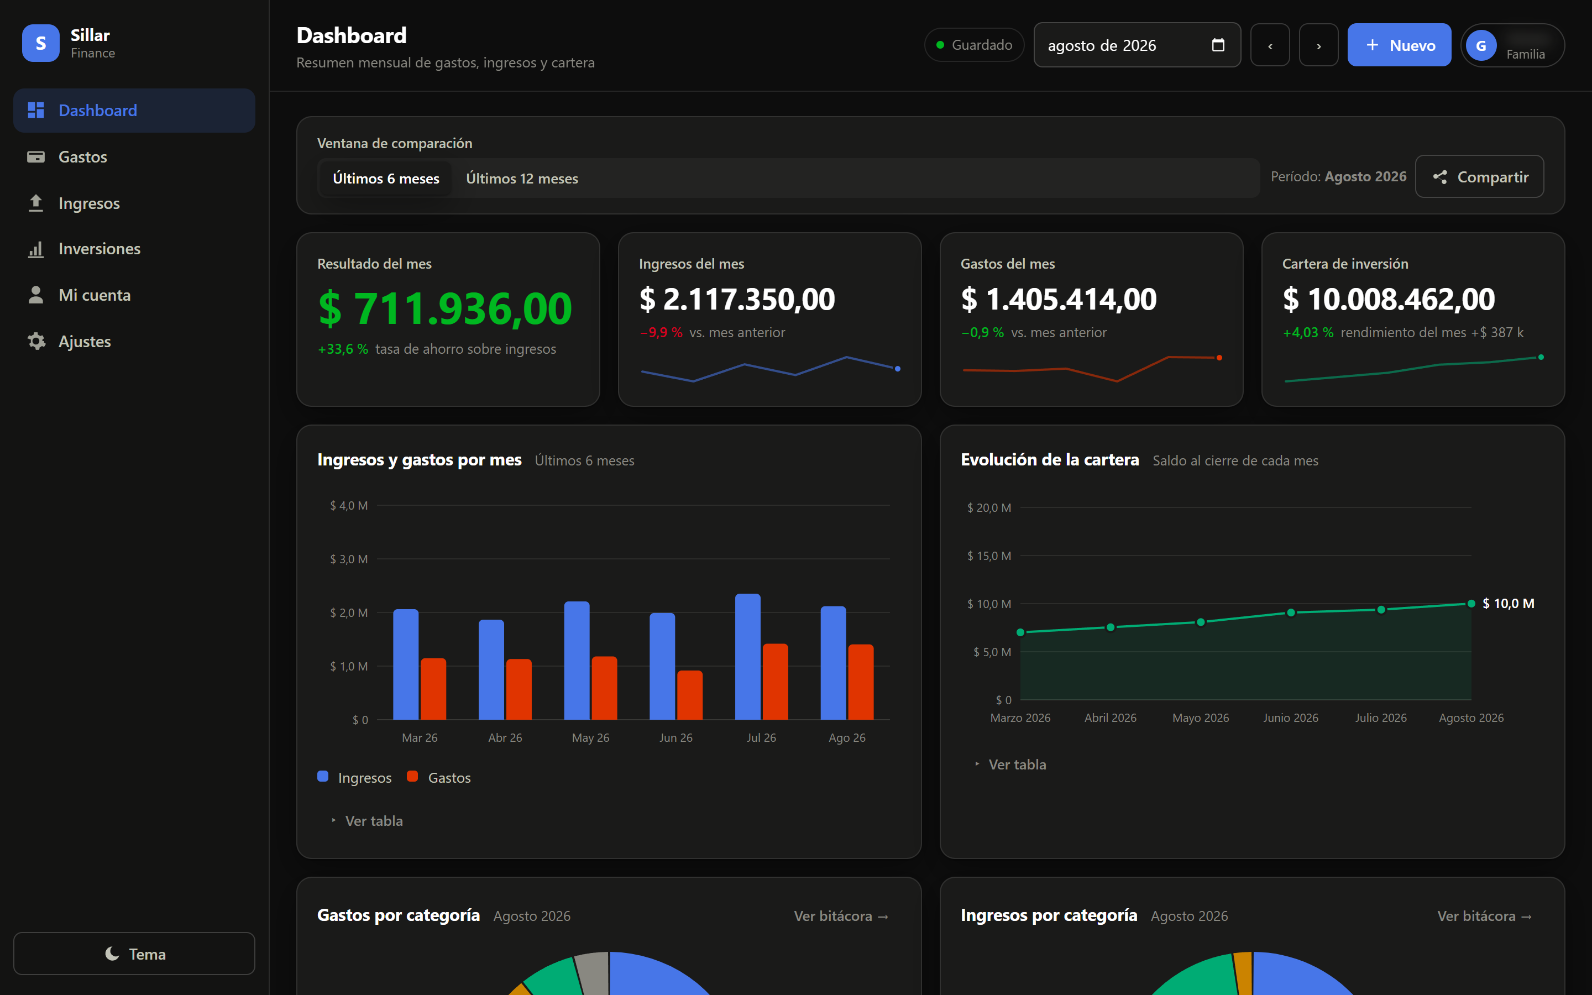Viewport: 1592px width, 995px height.
Task: Click the moon icon next to Tema
Action: point(112,954)
